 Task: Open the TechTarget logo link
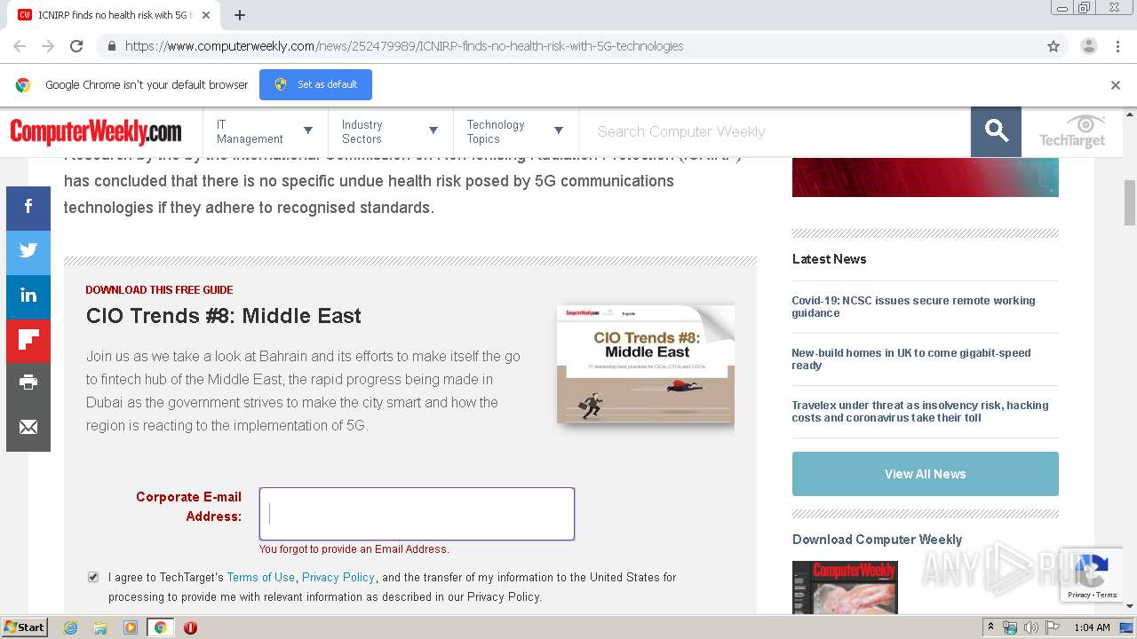(x=1072, y=131)
